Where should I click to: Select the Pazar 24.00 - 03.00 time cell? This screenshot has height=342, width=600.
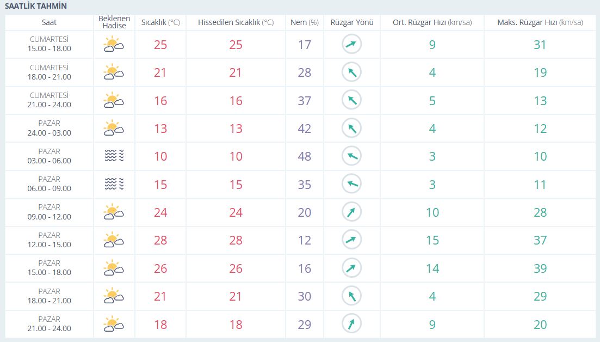[50, 129]
